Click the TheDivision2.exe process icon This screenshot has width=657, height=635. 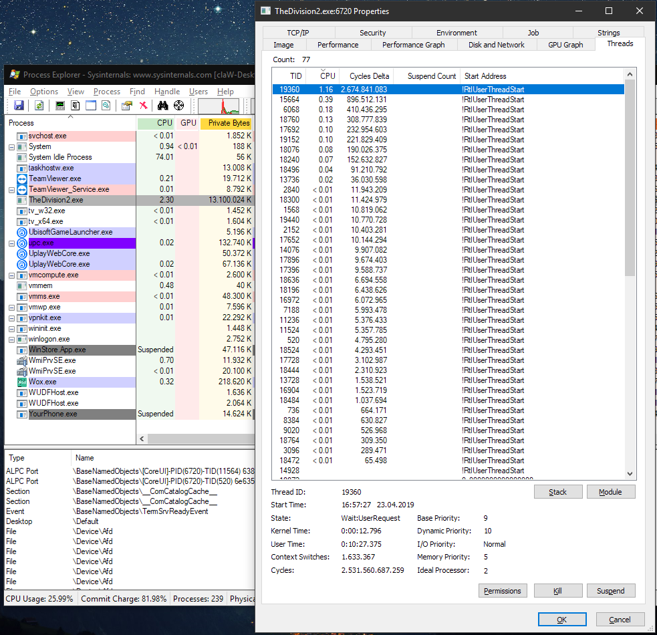click(22, 200)
